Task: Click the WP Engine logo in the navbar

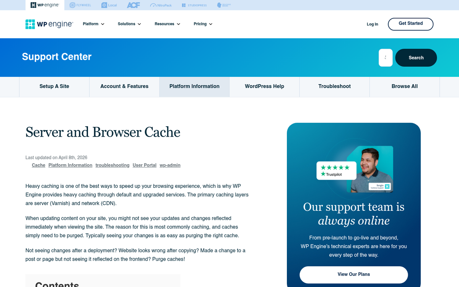Action: tap(49, 24)
